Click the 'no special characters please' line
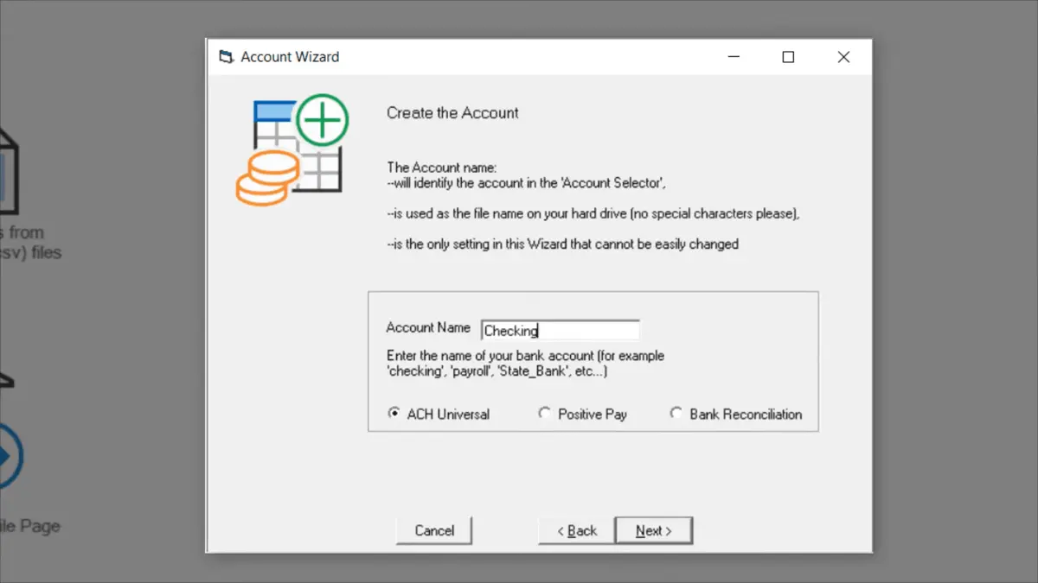Viewport: 1038px width, 583px height. click(x=593, y=214)
